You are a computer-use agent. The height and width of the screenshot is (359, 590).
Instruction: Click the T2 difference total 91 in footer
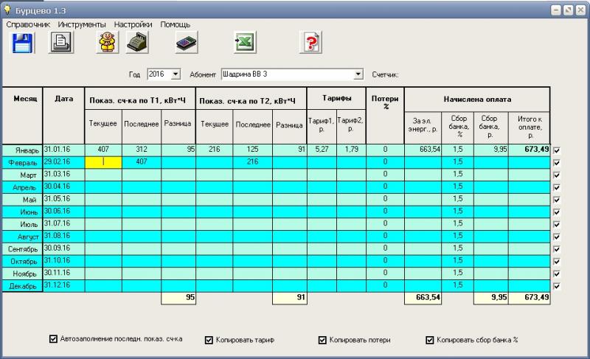coord(290,298)
